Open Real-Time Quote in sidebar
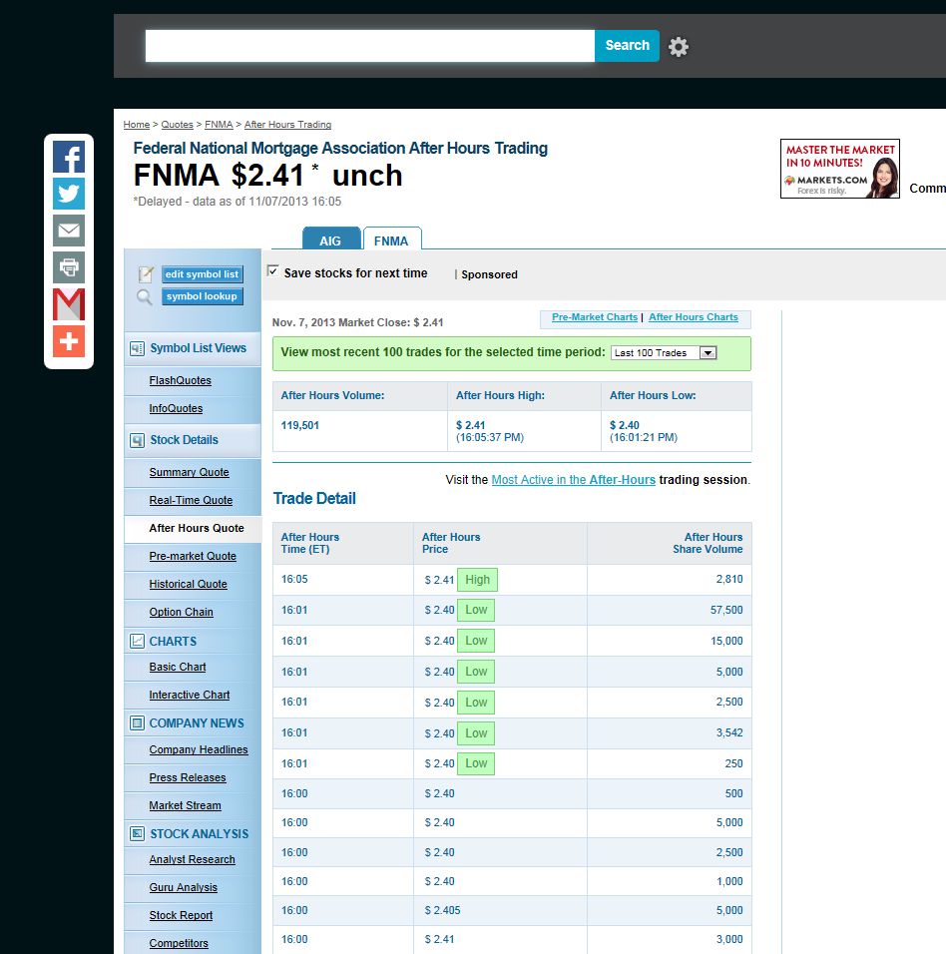Screen dimensions: 946x954 coord(191,501)
